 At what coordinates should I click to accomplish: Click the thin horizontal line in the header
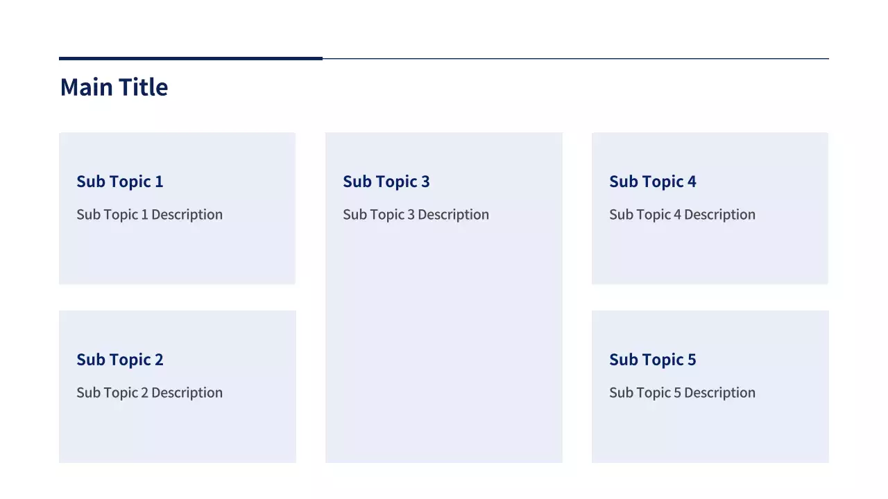click(x=576, y=59)
